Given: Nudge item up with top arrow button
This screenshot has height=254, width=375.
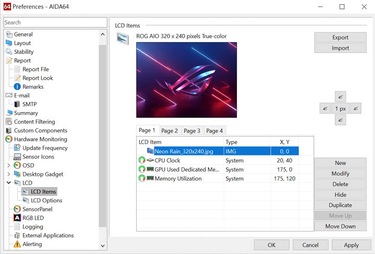Looking at the screenshot, I should 340,97.
